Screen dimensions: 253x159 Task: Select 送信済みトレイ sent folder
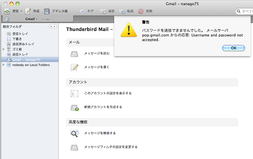pyautogui.click(x=23, y=44)
